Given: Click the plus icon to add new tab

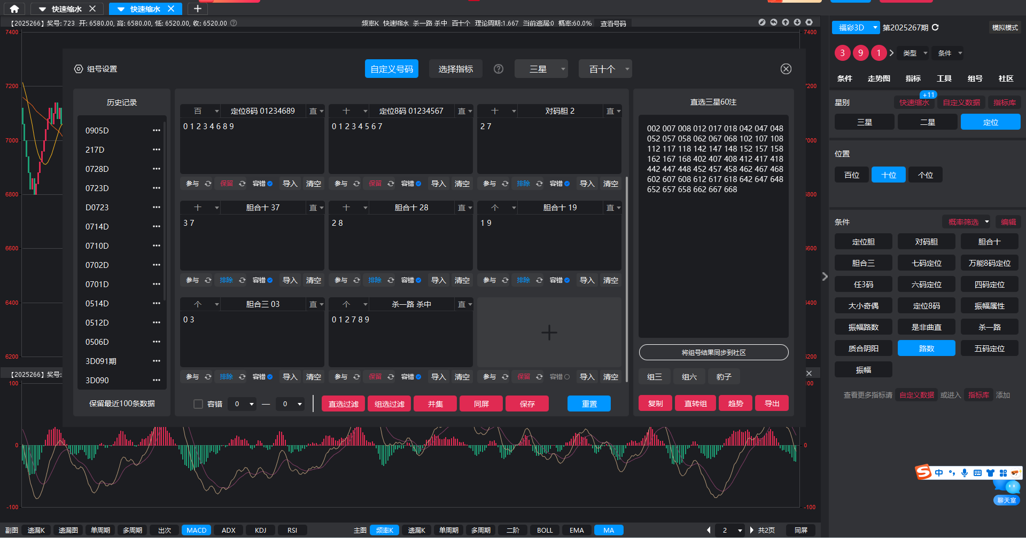Looking at the screenshot, I should (197, 9).
